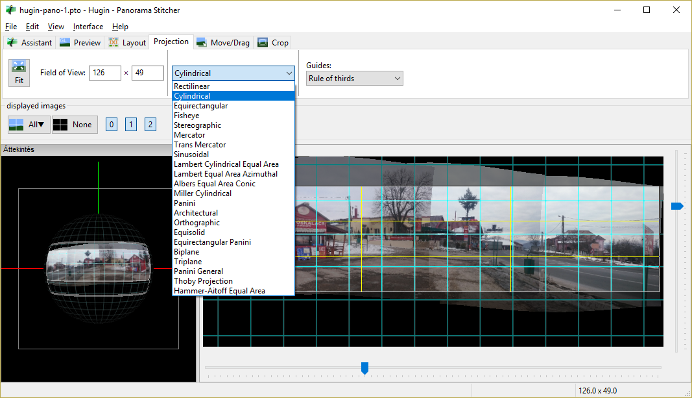Select Equirectangular projection from list
This screenshot has width=692, height=398.
pyautogui.click(x=201, y=106)
